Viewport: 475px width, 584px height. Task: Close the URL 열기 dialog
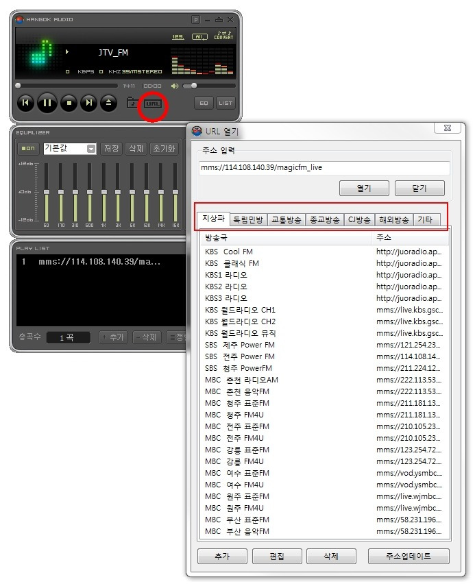(448, 127)
